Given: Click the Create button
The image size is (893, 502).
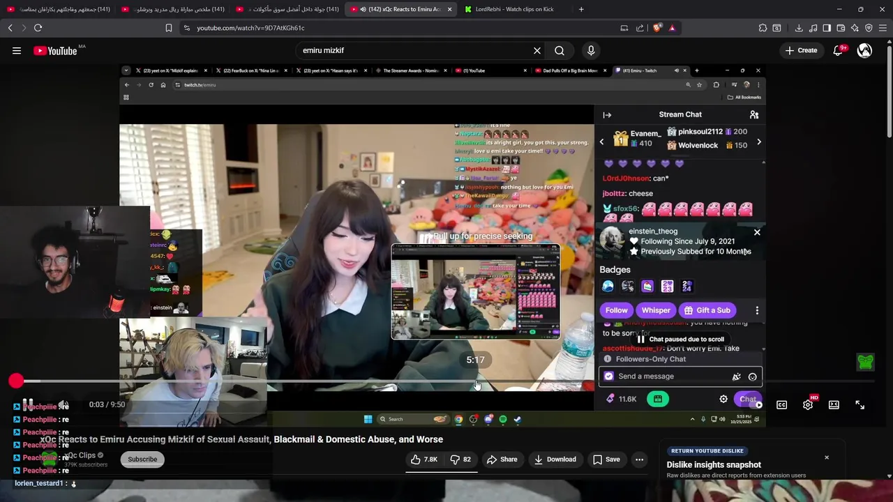Looking at the screenshot, I should (x=801, y=50).
